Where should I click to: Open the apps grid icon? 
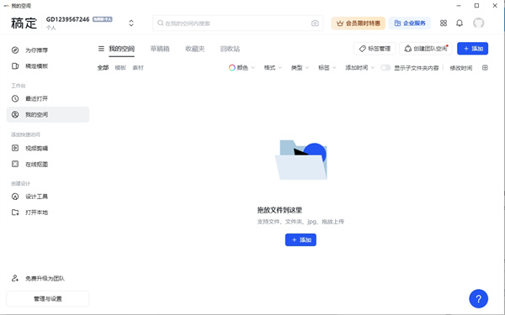tap(444, 24)
